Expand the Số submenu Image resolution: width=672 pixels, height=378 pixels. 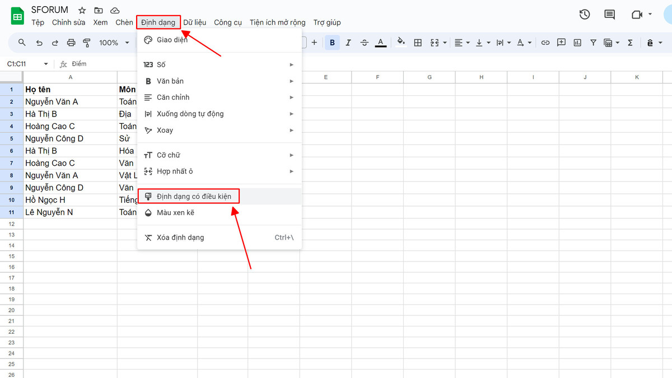coord(220,65)
